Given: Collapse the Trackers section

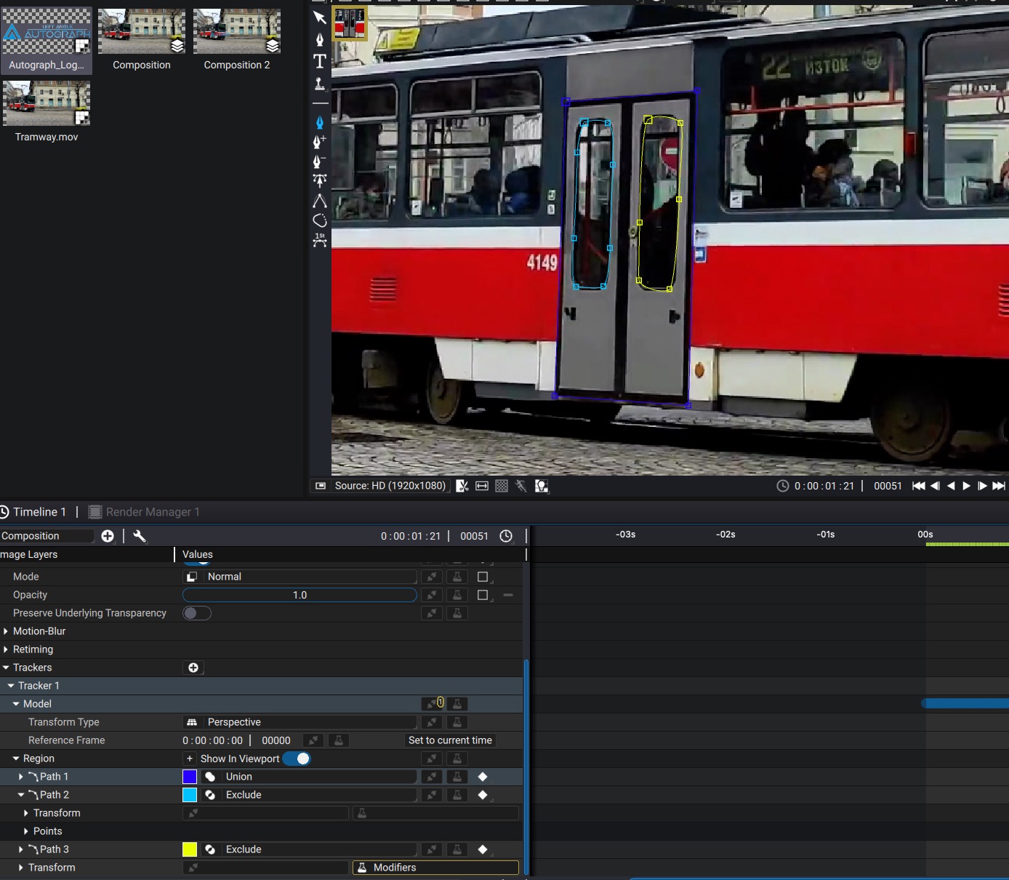Looking at the screenshot, I should 6,668.
